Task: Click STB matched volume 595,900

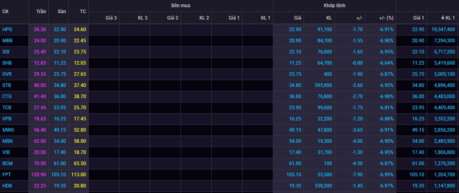Action: click(x=323, y=85)
